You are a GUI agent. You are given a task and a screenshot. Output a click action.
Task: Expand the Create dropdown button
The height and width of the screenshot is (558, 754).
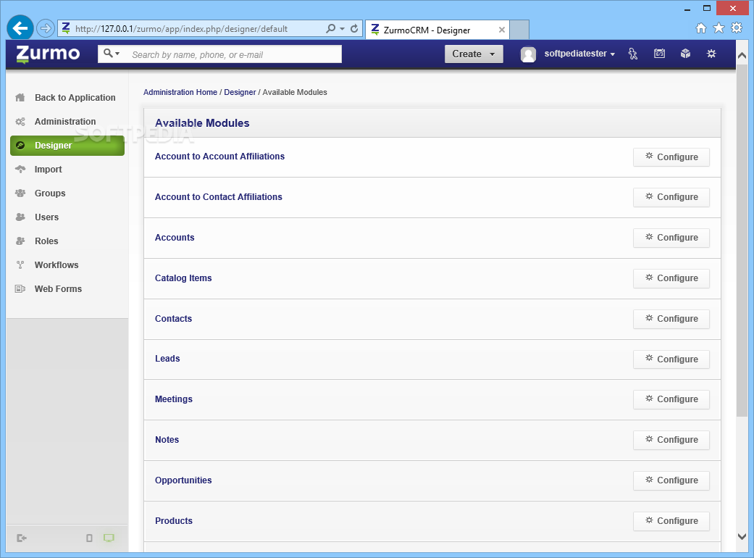point(474,54)
